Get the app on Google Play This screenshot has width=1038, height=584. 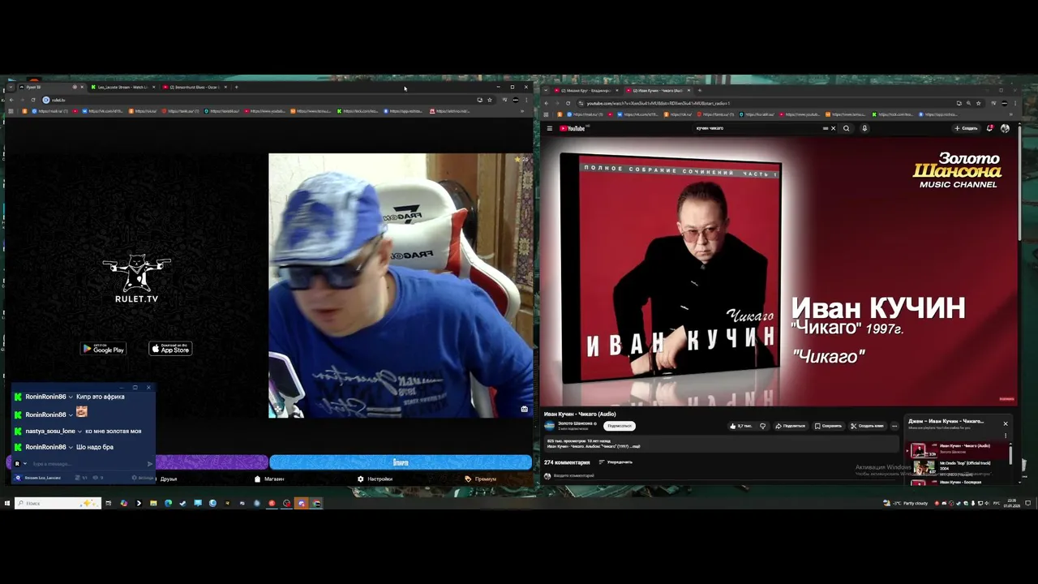coord(103,349)
